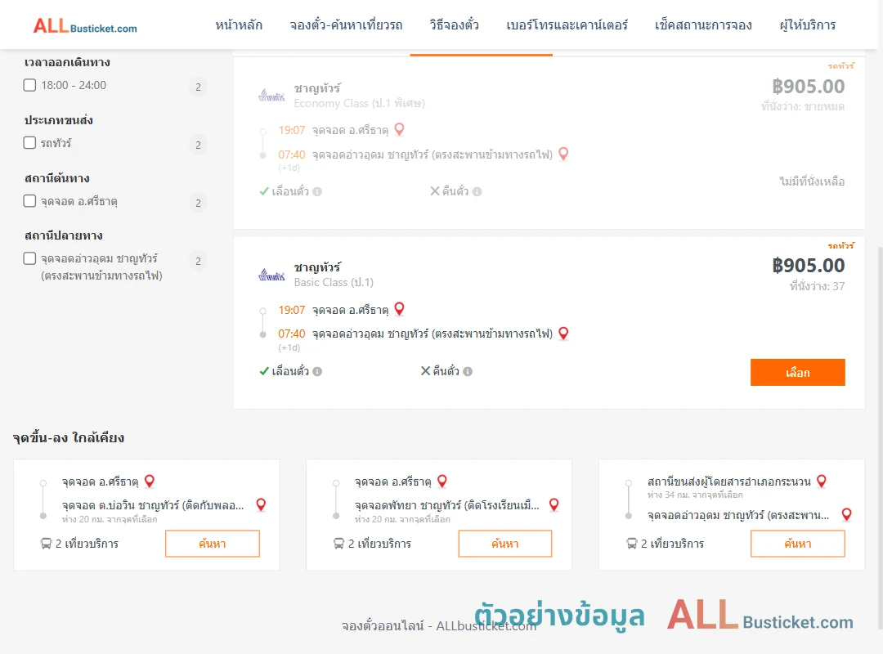
Task: Open จองตั๋ว-ค้นหาเที่ยวรถ menu item
Action: coord(347,25)
